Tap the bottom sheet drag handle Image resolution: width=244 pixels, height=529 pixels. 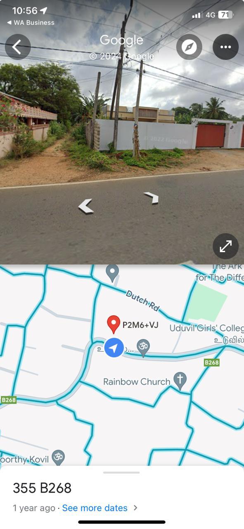tap(121, 472)
